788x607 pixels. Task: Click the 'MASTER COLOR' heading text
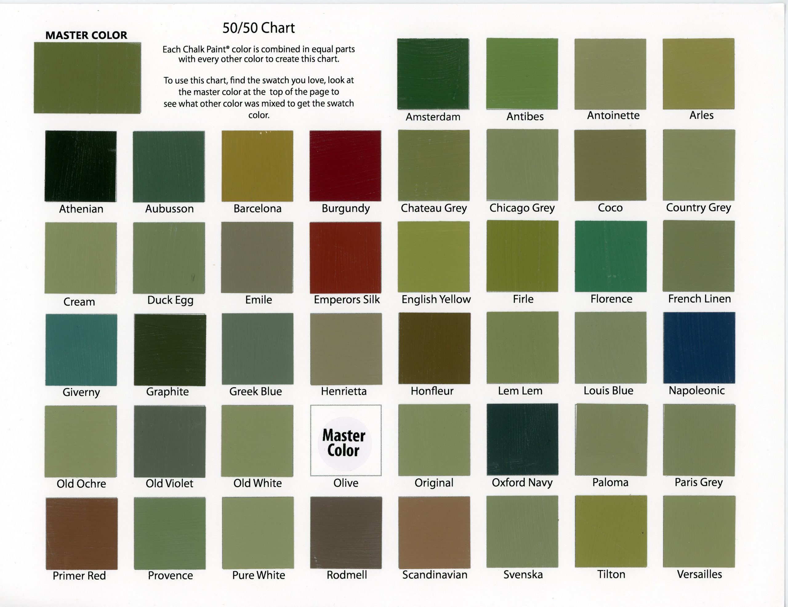pyautogui.click(x=86, y=35)
